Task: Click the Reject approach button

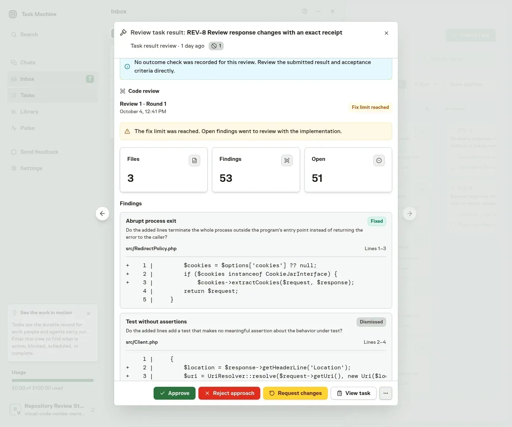Action: 229,393
